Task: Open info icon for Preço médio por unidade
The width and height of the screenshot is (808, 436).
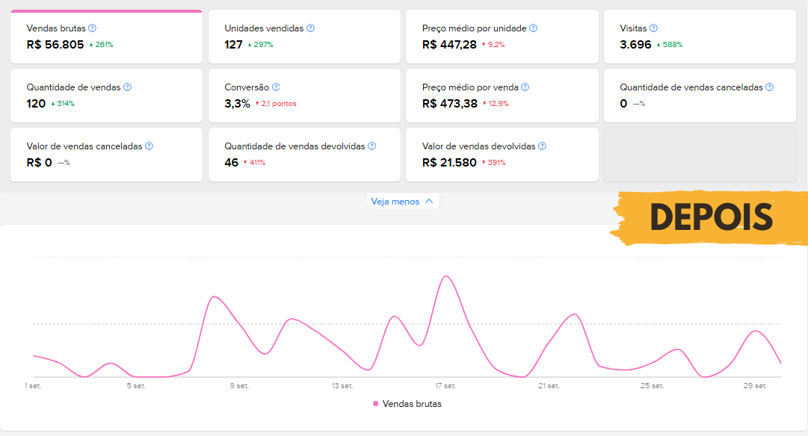Action: coord(533,28)
